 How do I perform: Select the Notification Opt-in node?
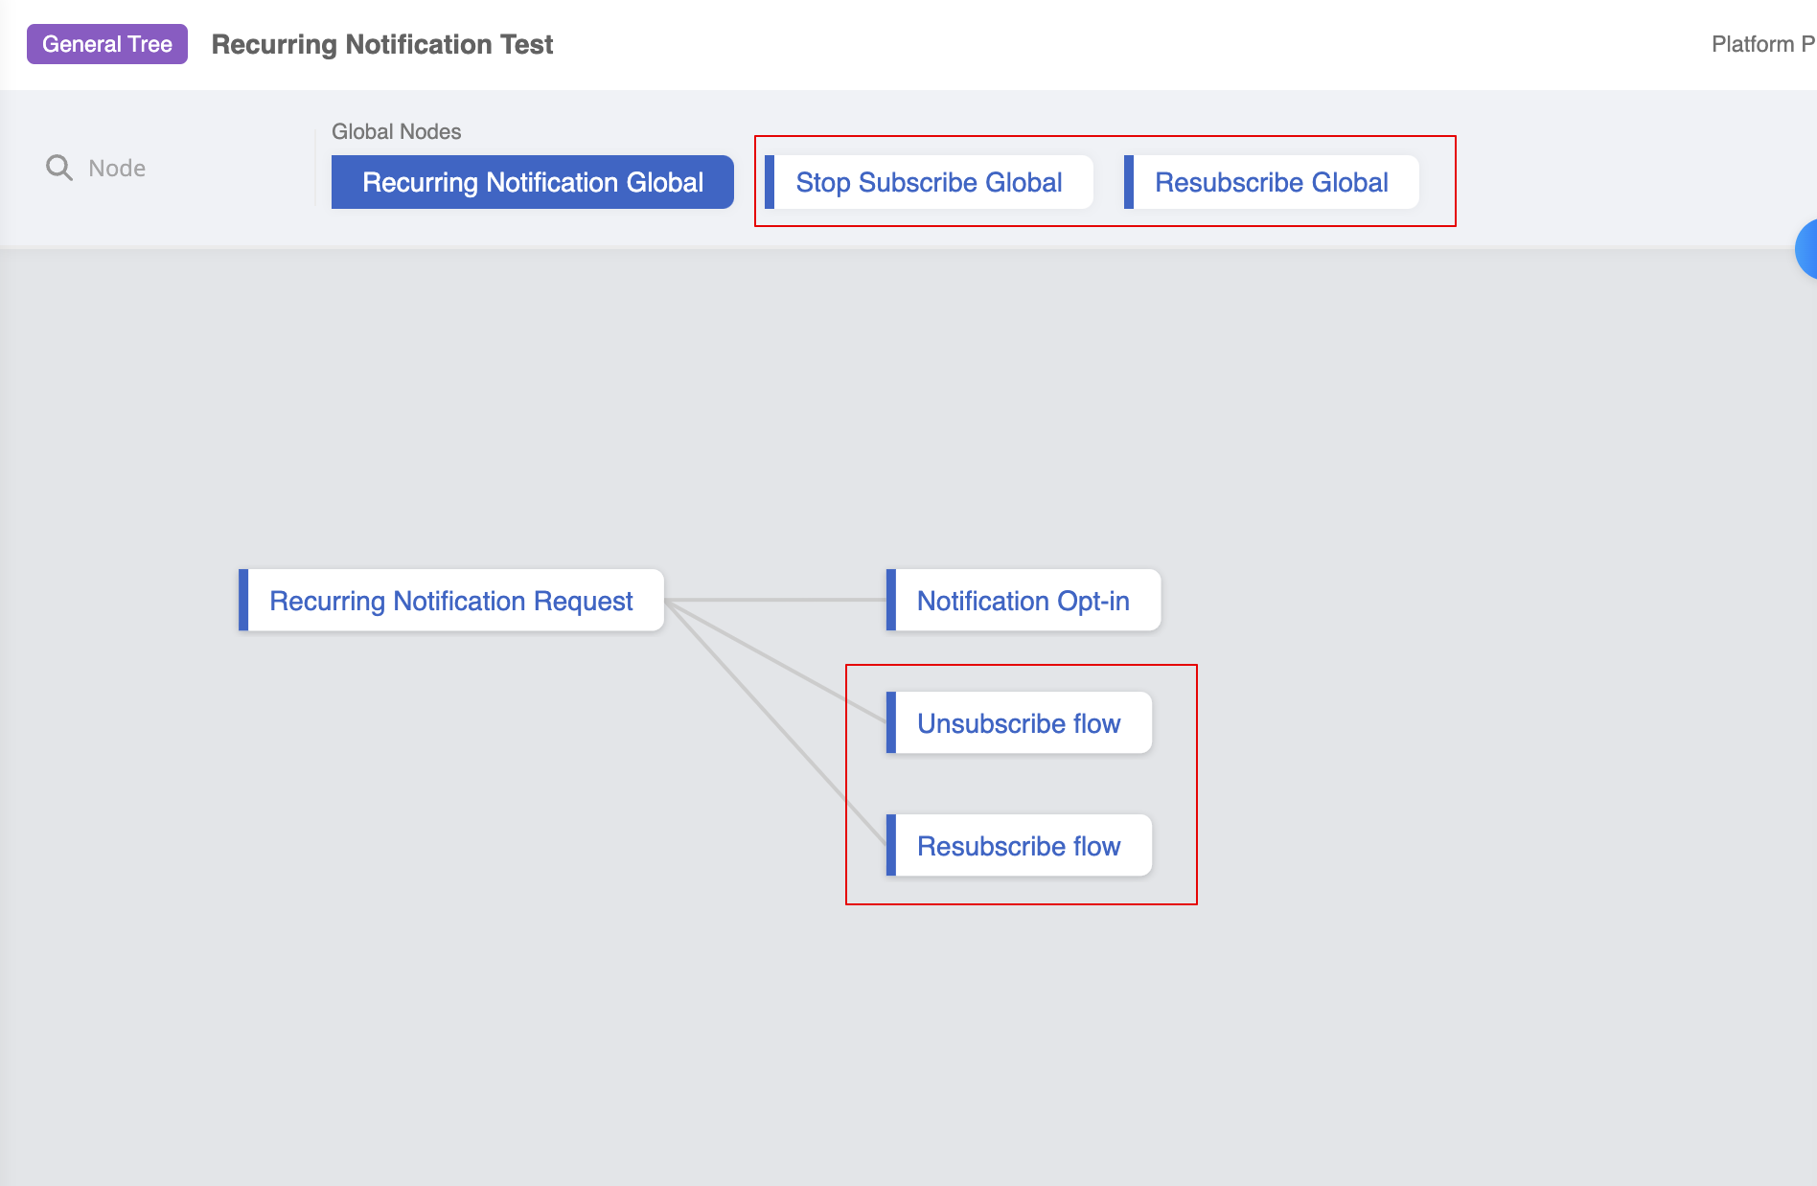[1023, 601]
